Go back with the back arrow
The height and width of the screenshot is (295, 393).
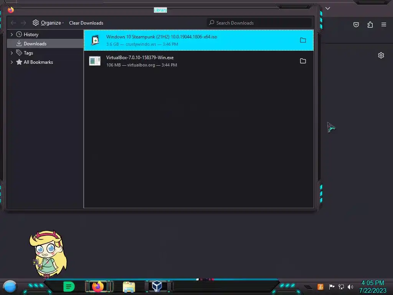(x=13, y=23)
